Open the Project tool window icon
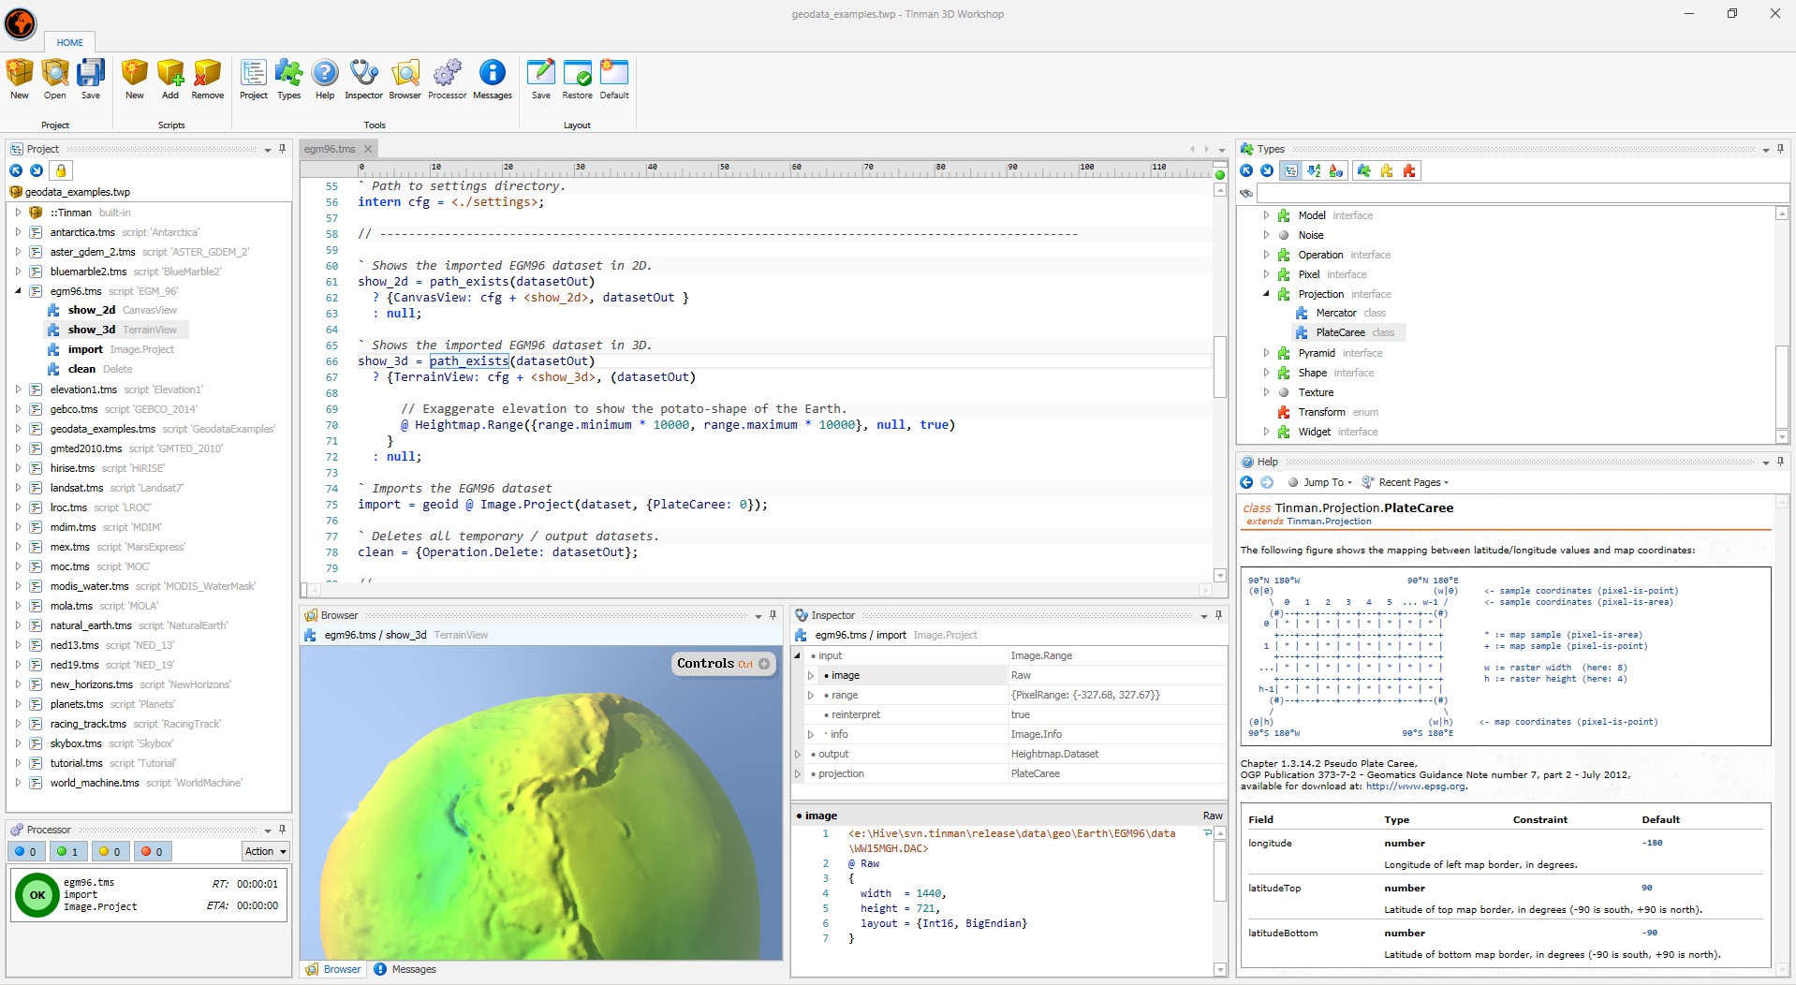This screenshot has height=985, width=1796. [x=254, y=79]
